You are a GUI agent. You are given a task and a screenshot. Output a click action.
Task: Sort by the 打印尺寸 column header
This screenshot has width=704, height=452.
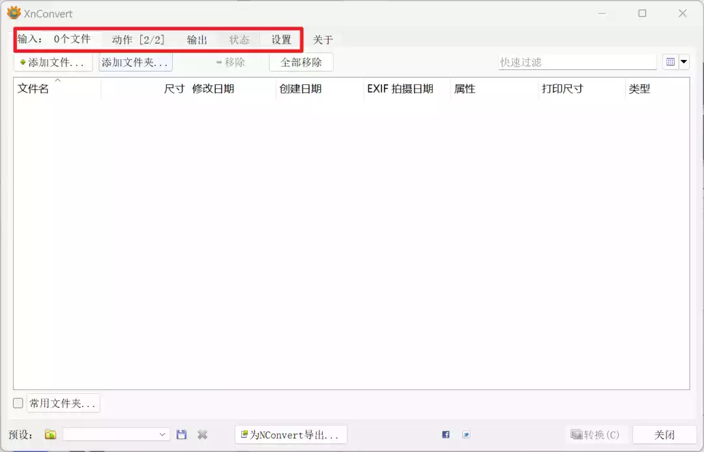point(581,89)
